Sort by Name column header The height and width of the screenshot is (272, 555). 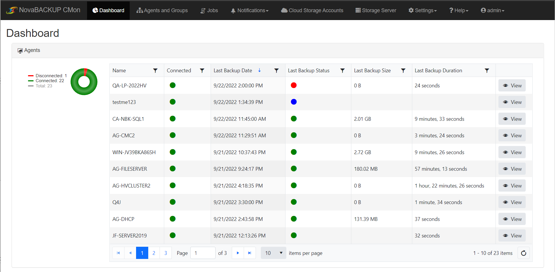click(119, 71)
